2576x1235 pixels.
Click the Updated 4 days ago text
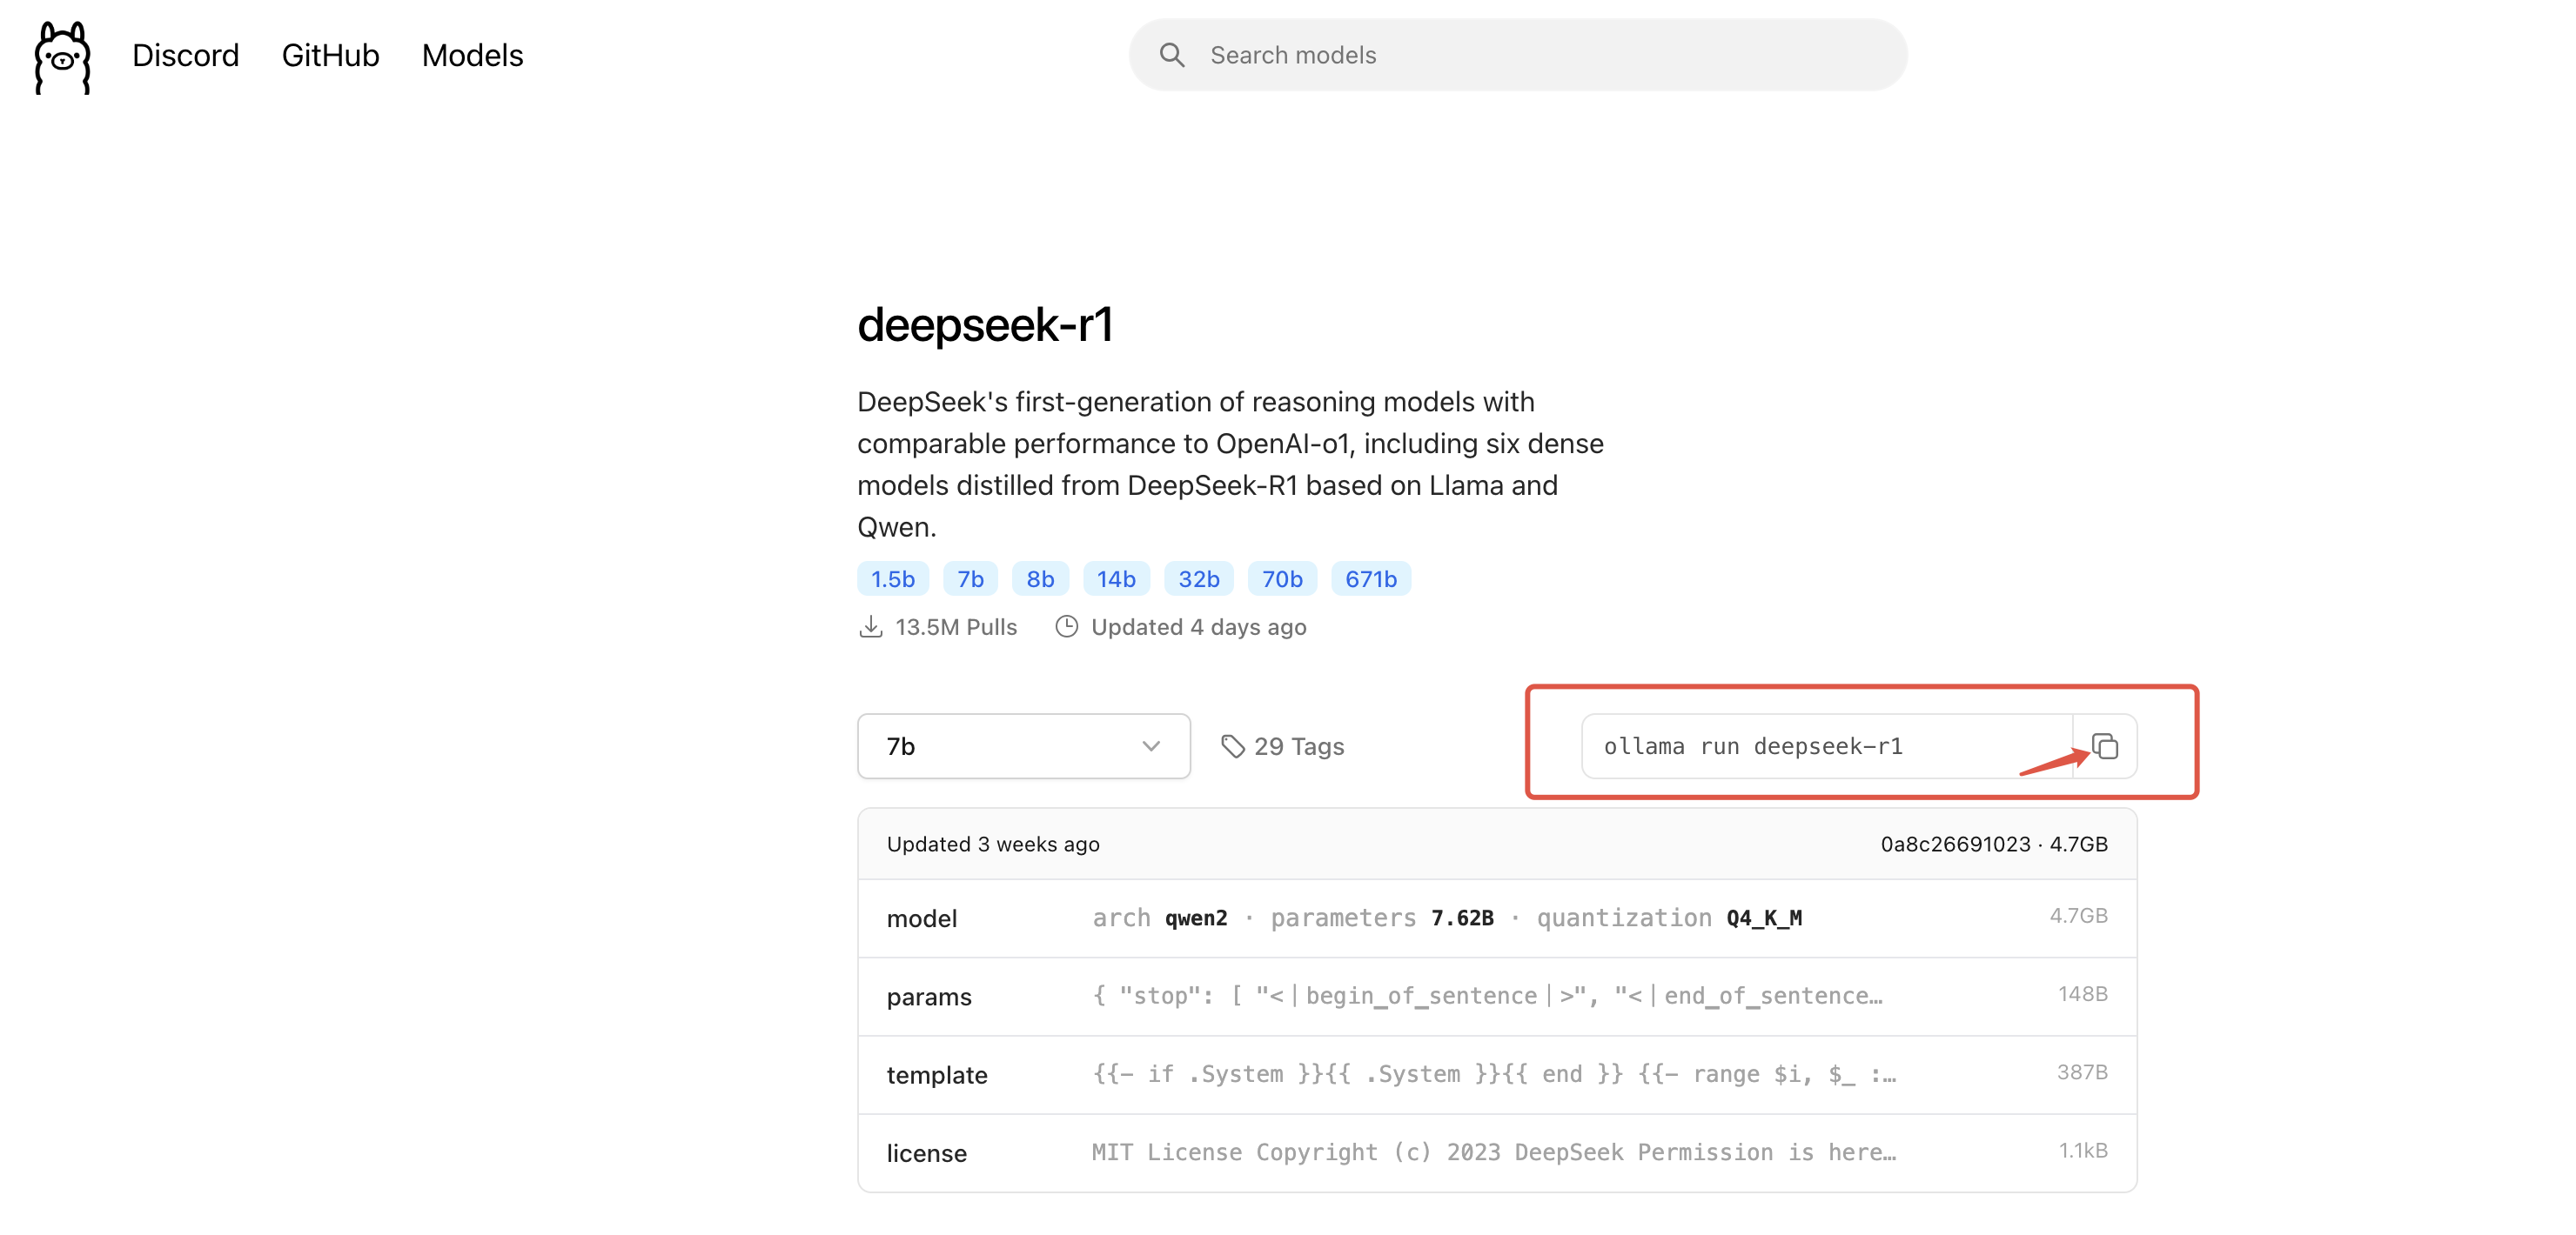[x=1198, y=626]
